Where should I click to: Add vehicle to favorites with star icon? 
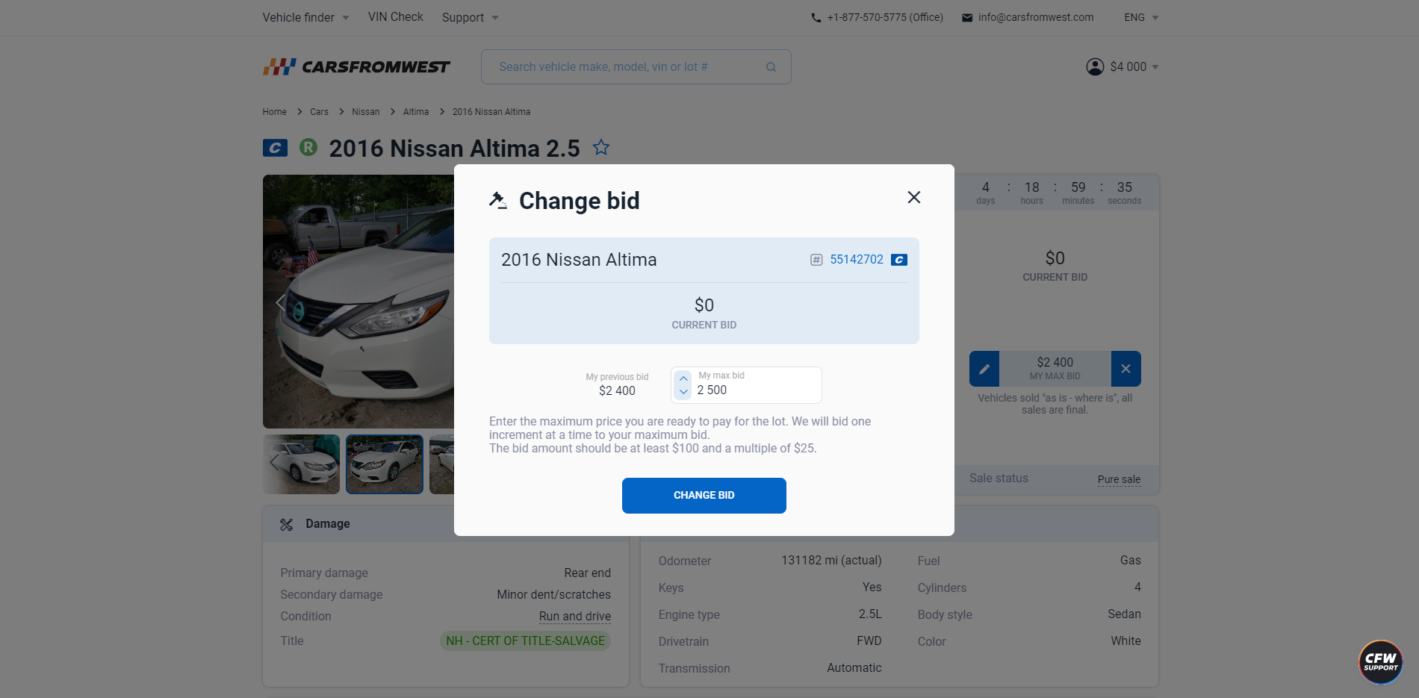coord(601,147)
